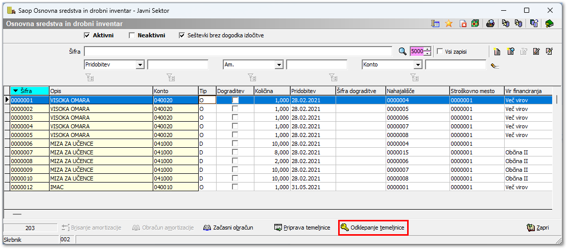Image resolution: width=567 pixels, height=249 pixels.
Task: Click Konto cell 040010
Action: 175,187
